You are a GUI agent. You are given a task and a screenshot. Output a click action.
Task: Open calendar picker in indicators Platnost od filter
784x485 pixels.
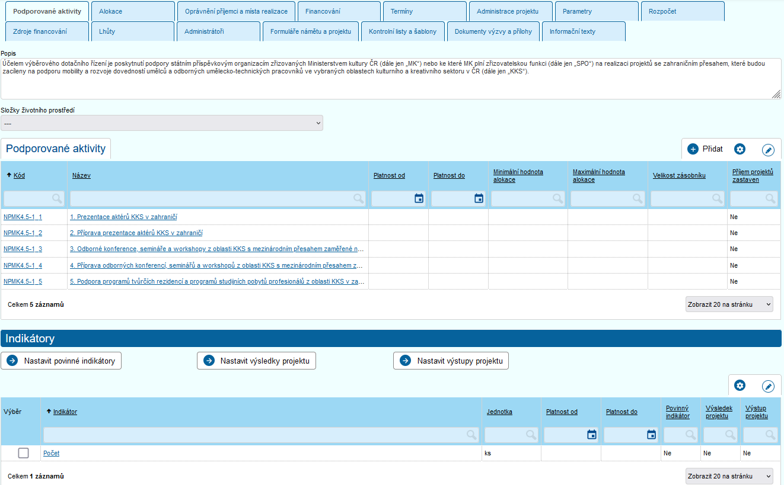(x=591, y=435)
